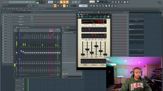Select next preset arrow in plugin title bar
This screenshot has height=91, width=163.
107,12
